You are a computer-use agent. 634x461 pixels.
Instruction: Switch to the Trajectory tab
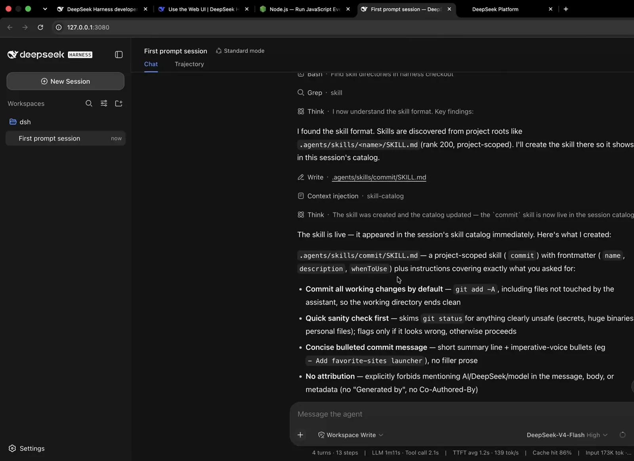click(189, 64)
